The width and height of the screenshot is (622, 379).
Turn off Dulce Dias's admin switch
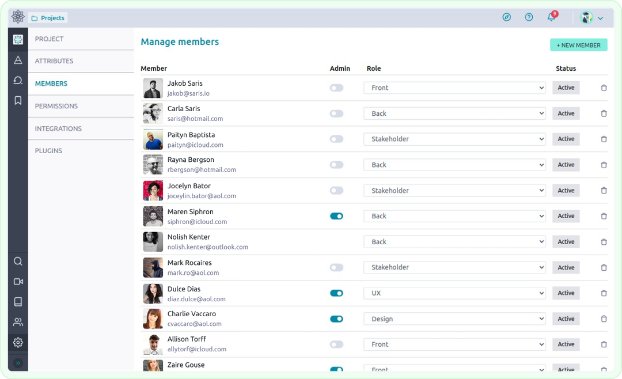tap(336, 293)
